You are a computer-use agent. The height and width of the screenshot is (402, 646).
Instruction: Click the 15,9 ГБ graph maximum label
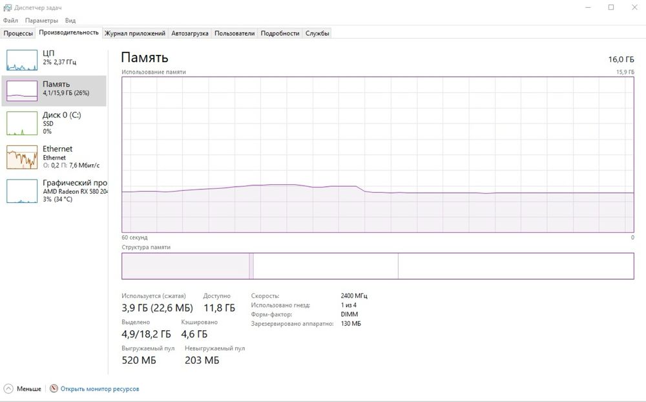click(625, 72)
